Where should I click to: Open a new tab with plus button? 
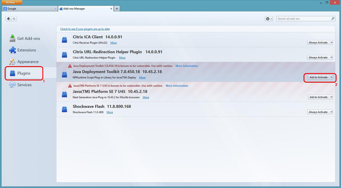[117, 9]
